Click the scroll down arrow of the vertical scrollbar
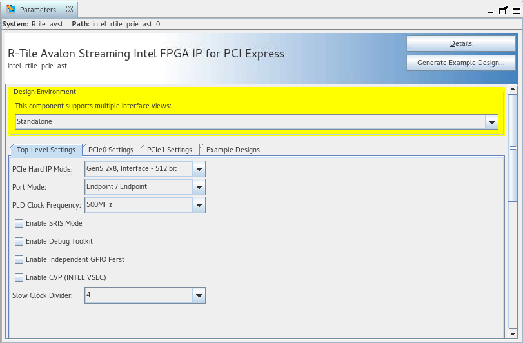The image size is (523, 343). point(513,333)
